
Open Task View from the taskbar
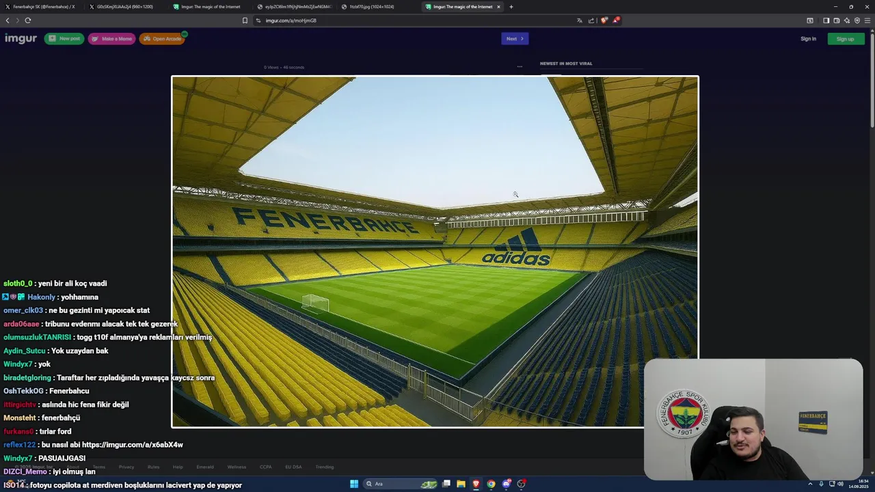click(446, 484)
